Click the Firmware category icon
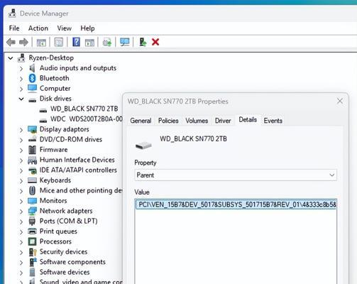357x284 pixels. [x=32, y=150]
